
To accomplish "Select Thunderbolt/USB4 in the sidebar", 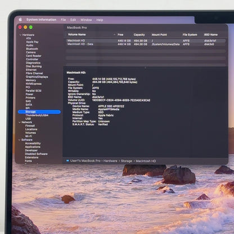I will tap(37, 115).
